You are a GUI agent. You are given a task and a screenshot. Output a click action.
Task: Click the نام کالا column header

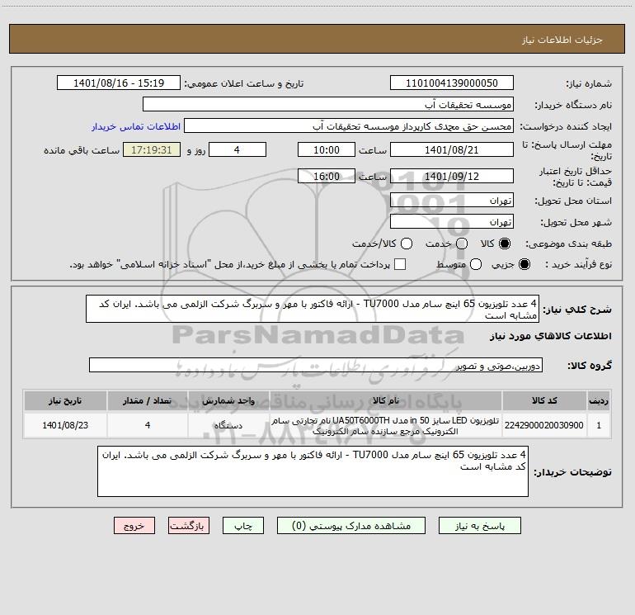pyautogui.click(x=386, y=400)
